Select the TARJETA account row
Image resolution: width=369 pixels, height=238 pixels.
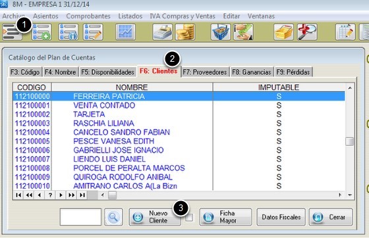tap(179, 114)
